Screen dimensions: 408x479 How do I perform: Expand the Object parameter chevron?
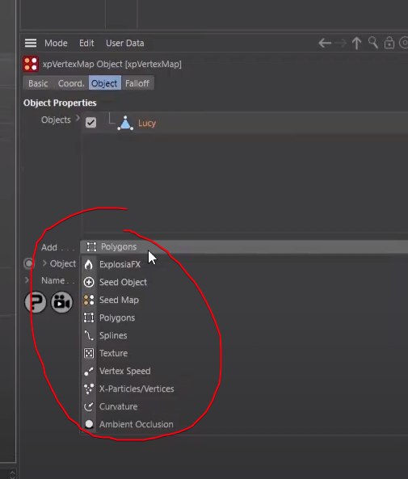pos(44,263)
